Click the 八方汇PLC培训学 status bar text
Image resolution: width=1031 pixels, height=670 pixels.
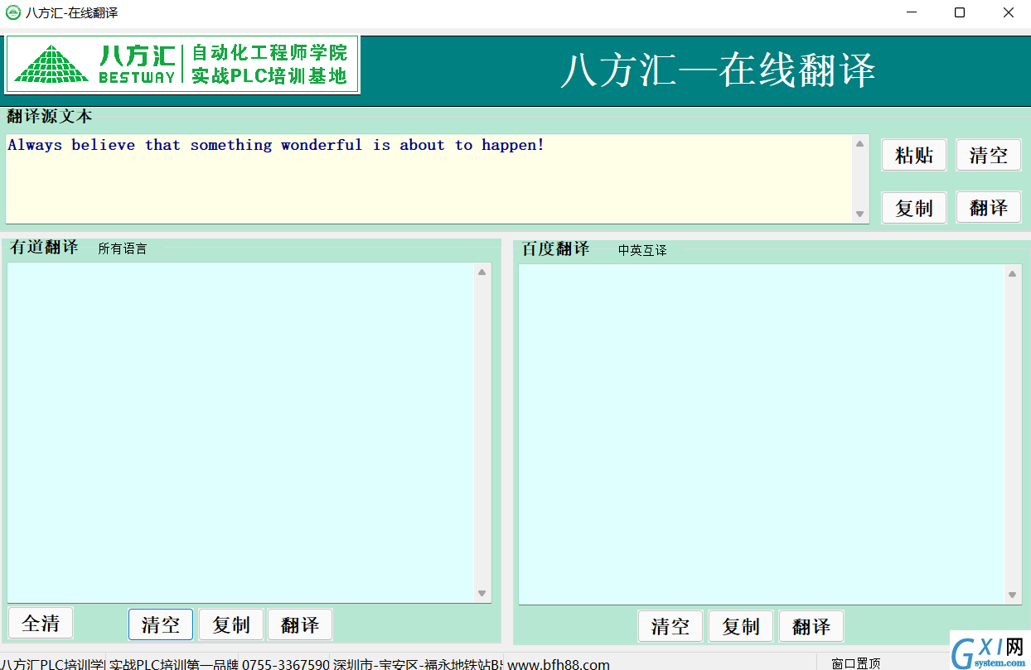click(x=52, y=663)
